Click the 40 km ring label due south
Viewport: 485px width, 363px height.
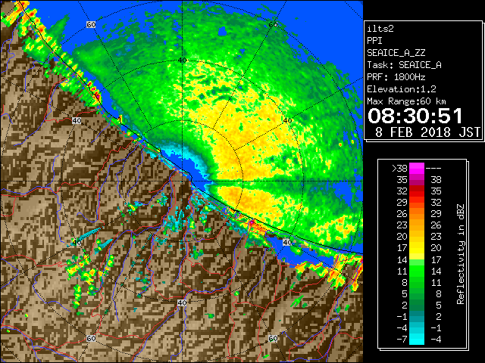pos(182,302)
